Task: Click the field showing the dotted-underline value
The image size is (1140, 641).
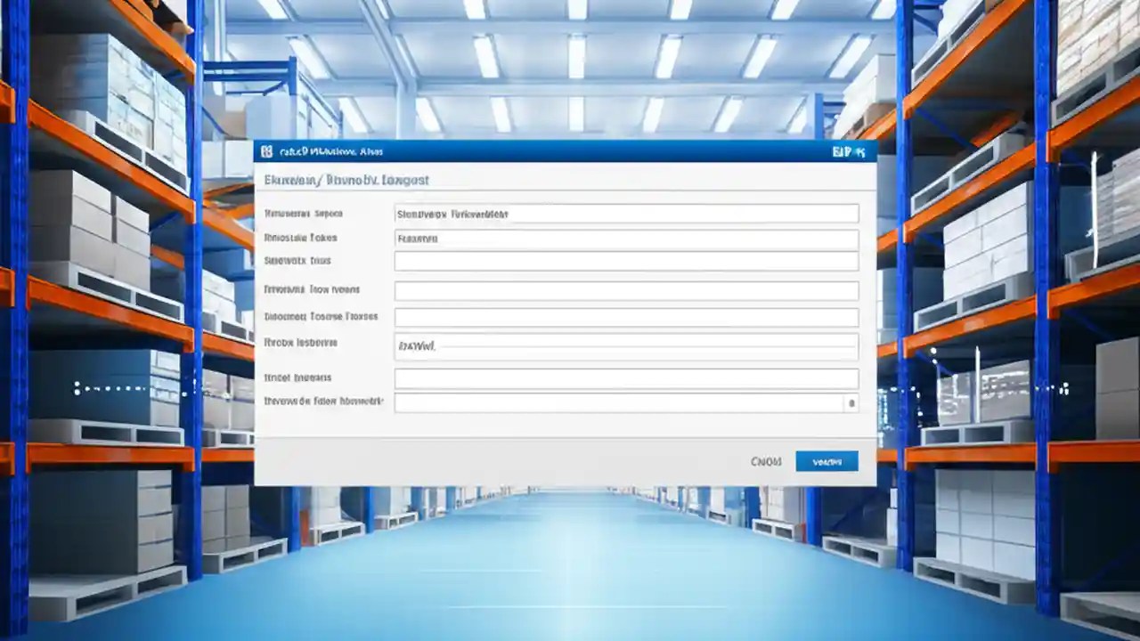Action: [x=623, y=346]
